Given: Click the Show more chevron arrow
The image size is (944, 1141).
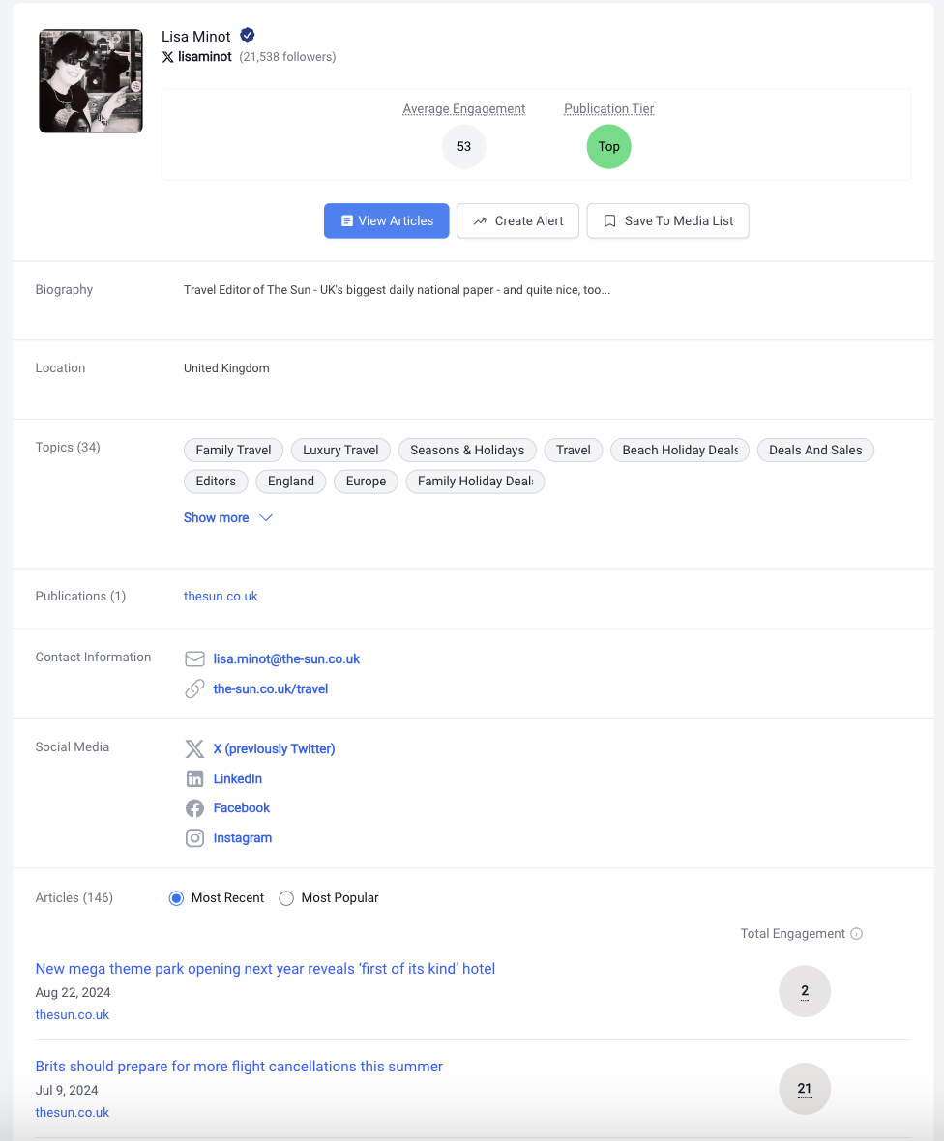Looking at the screenshot, I should tap(266, 517).
